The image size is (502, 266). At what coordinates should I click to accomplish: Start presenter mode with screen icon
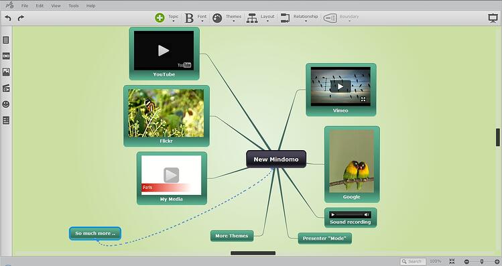click(493, 18)
